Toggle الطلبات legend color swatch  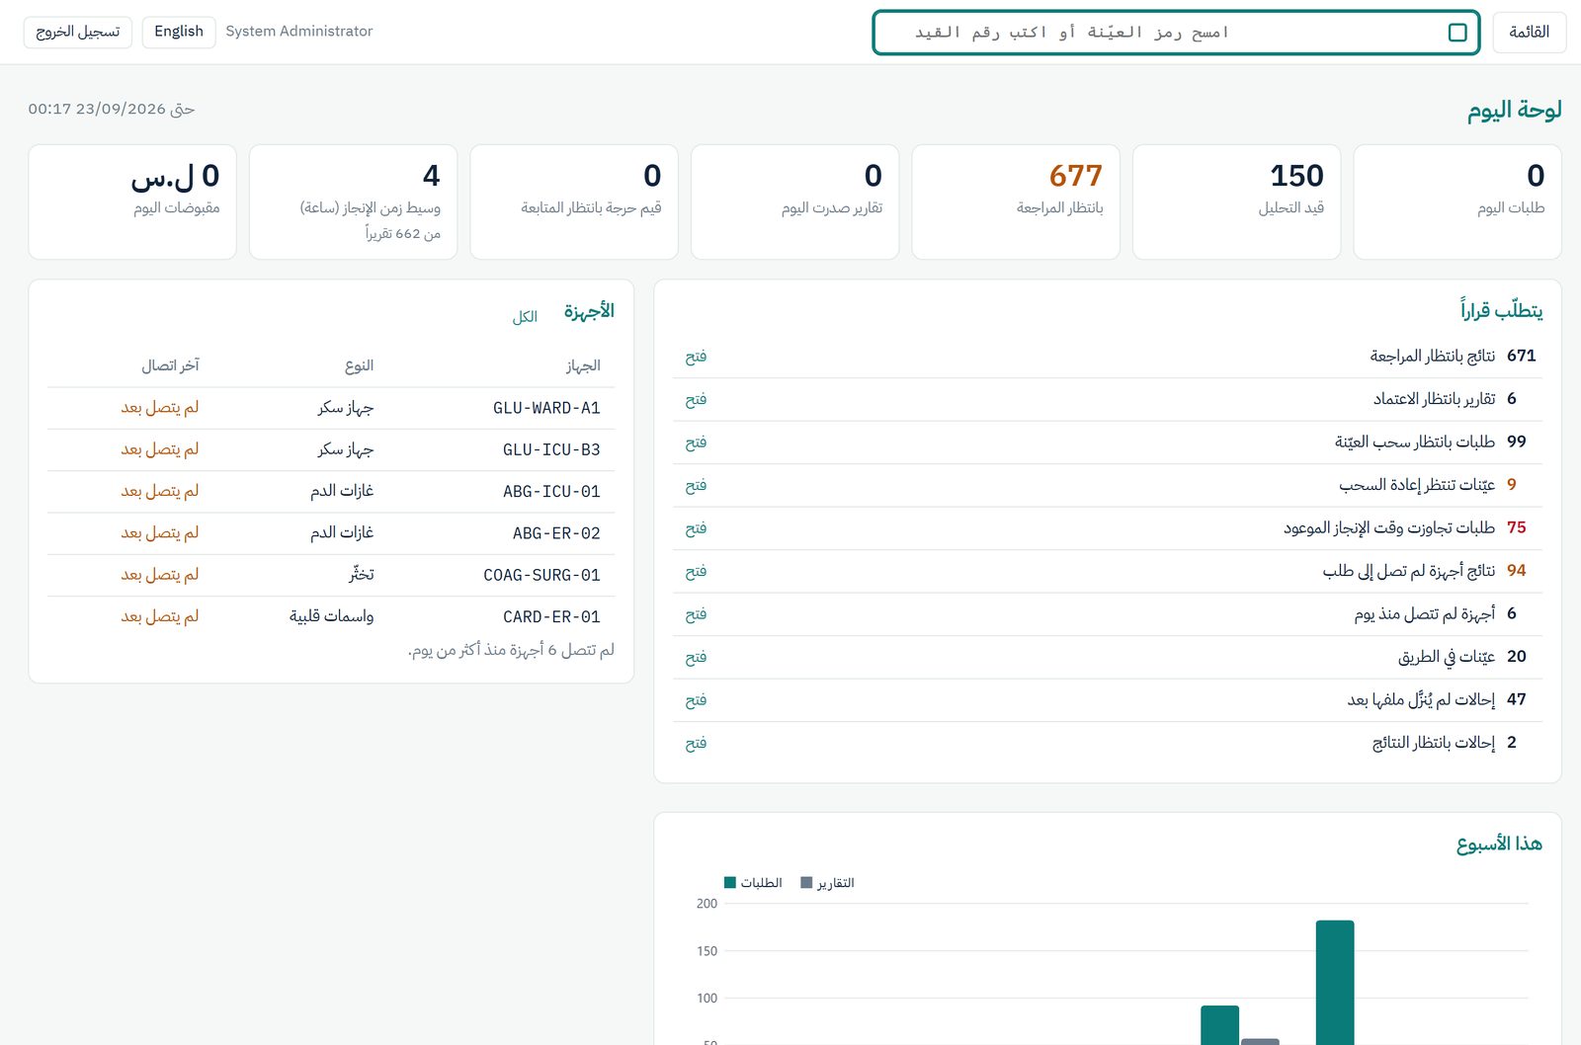pyautogui.click(x=730, y=883)
